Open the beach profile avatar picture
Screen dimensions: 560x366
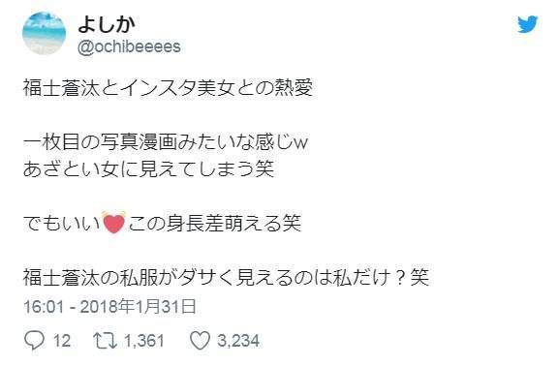click(x=45, y=33)
